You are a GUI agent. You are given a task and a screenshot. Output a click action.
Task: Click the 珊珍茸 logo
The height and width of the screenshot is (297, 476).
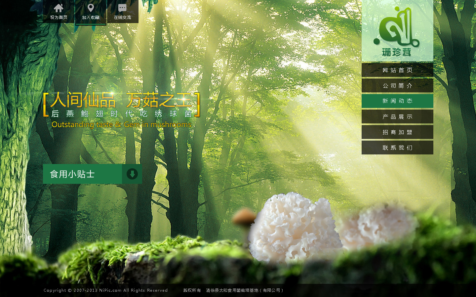point(397,31)
